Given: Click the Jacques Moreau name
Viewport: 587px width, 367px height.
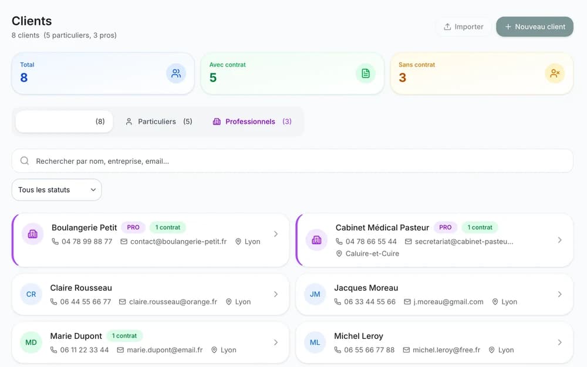Looking at the screenshot, I should click(x=366, y=288).
